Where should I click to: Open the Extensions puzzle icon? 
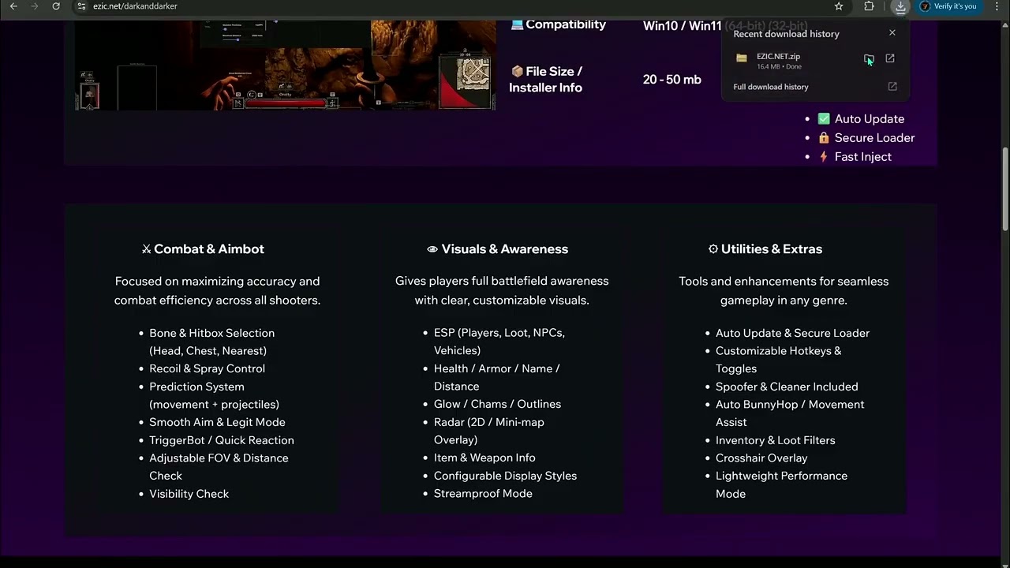[x=869, y=6]
